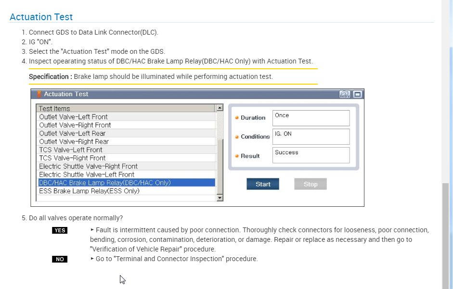The width and height of the screenshot is (453, 289).
Task: Select DBC/HAC Brake Lamp Relay(DBC/HAC Only) row
Action: [127, 183]
